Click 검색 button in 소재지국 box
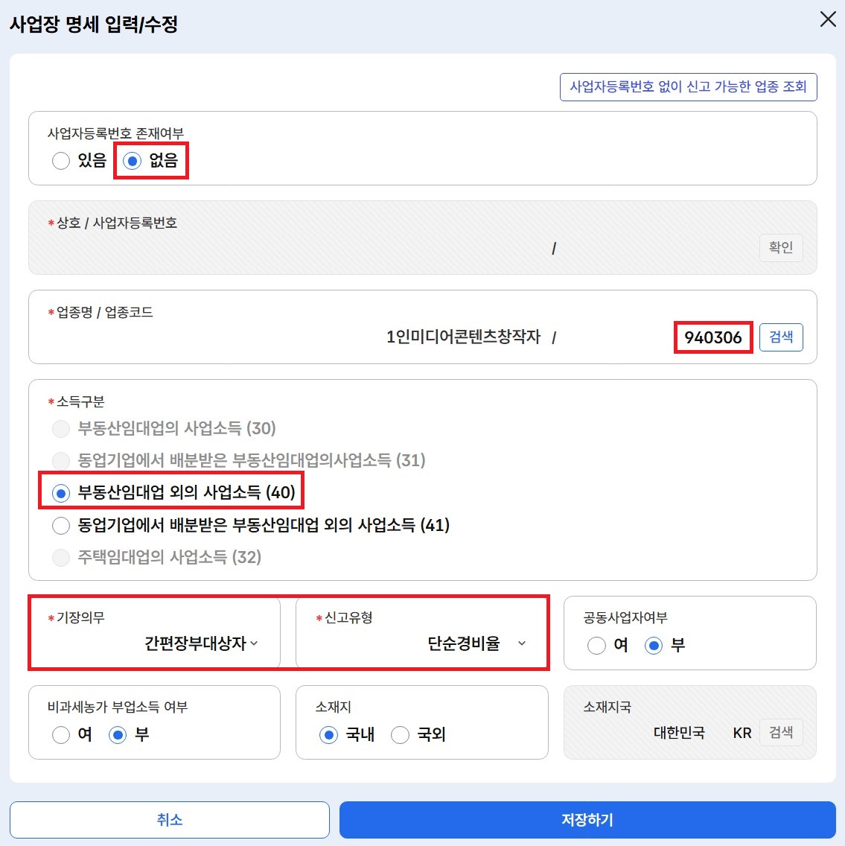Viewport: 845px width, 846px height. 780,732
